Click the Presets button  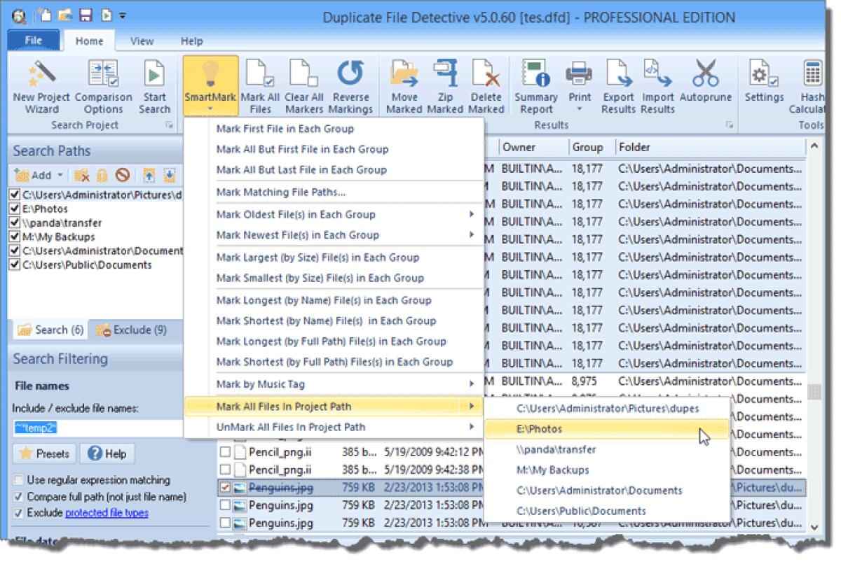coord(43,453)
